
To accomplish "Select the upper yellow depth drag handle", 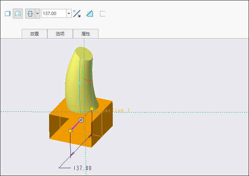I will tap(92, 109).
